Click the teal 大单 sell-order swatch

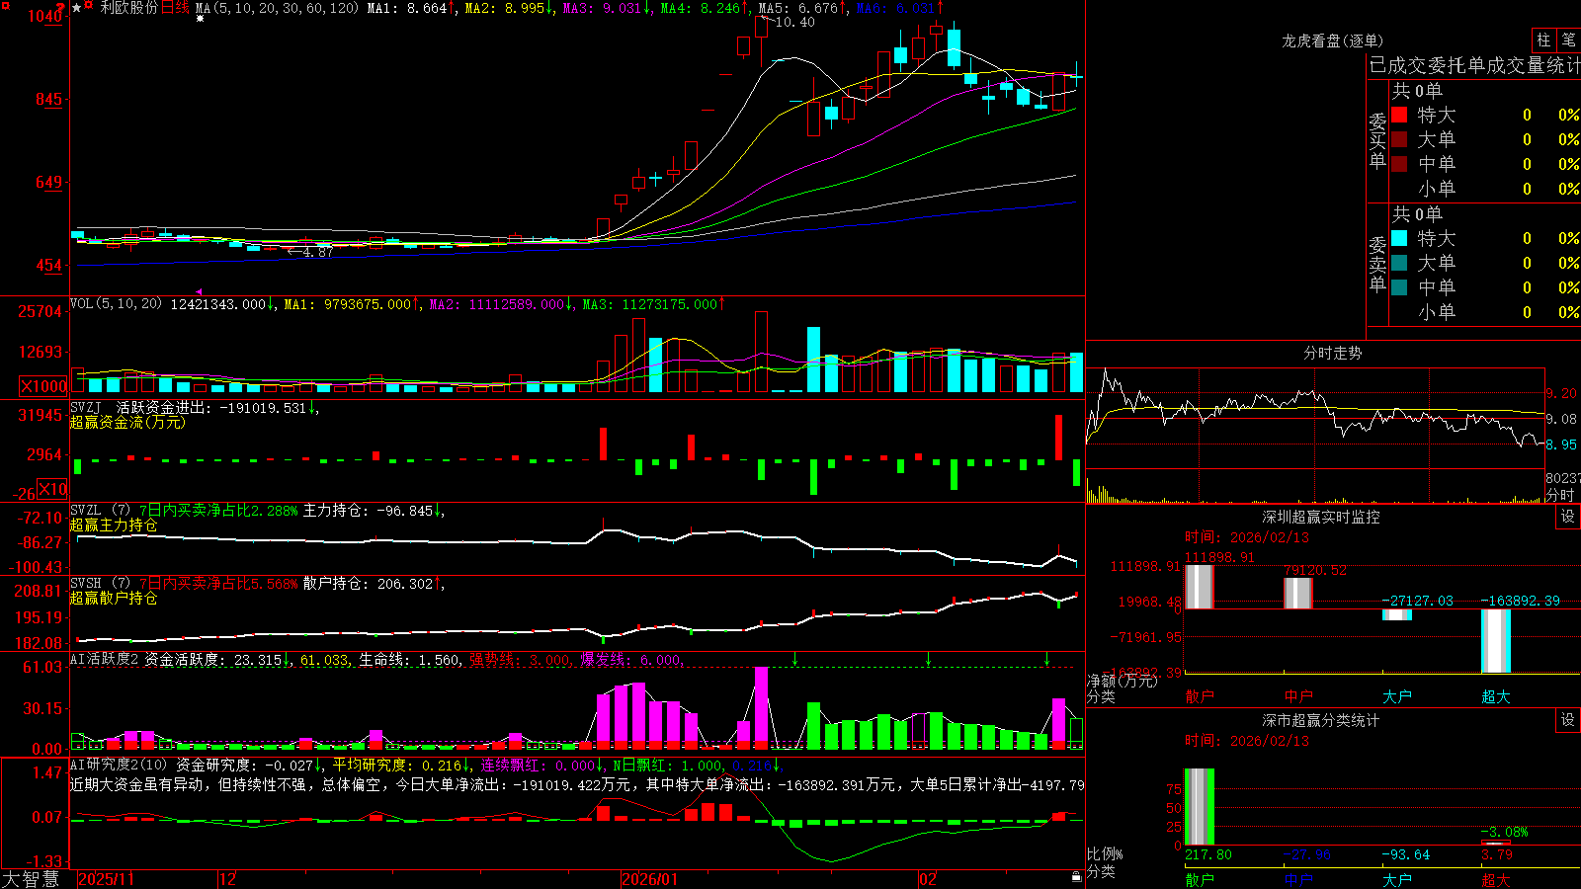[x=1399, y=263]
